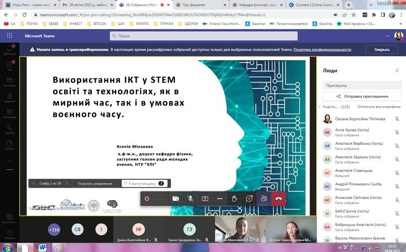Screen dimensions: 406x252
Task: Open the meeting chat conversation icon
Action: (249, 198)
